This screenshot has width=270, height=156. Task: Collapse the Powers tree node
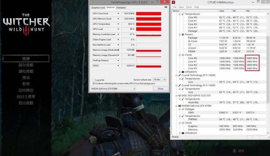click(x=180, y=34)
